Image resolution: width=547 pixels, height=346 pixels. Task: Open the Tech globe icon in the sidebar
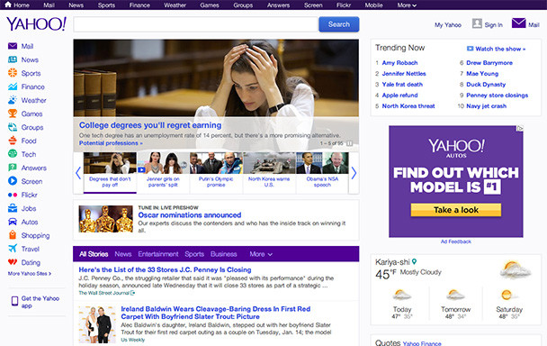(13, 154)
